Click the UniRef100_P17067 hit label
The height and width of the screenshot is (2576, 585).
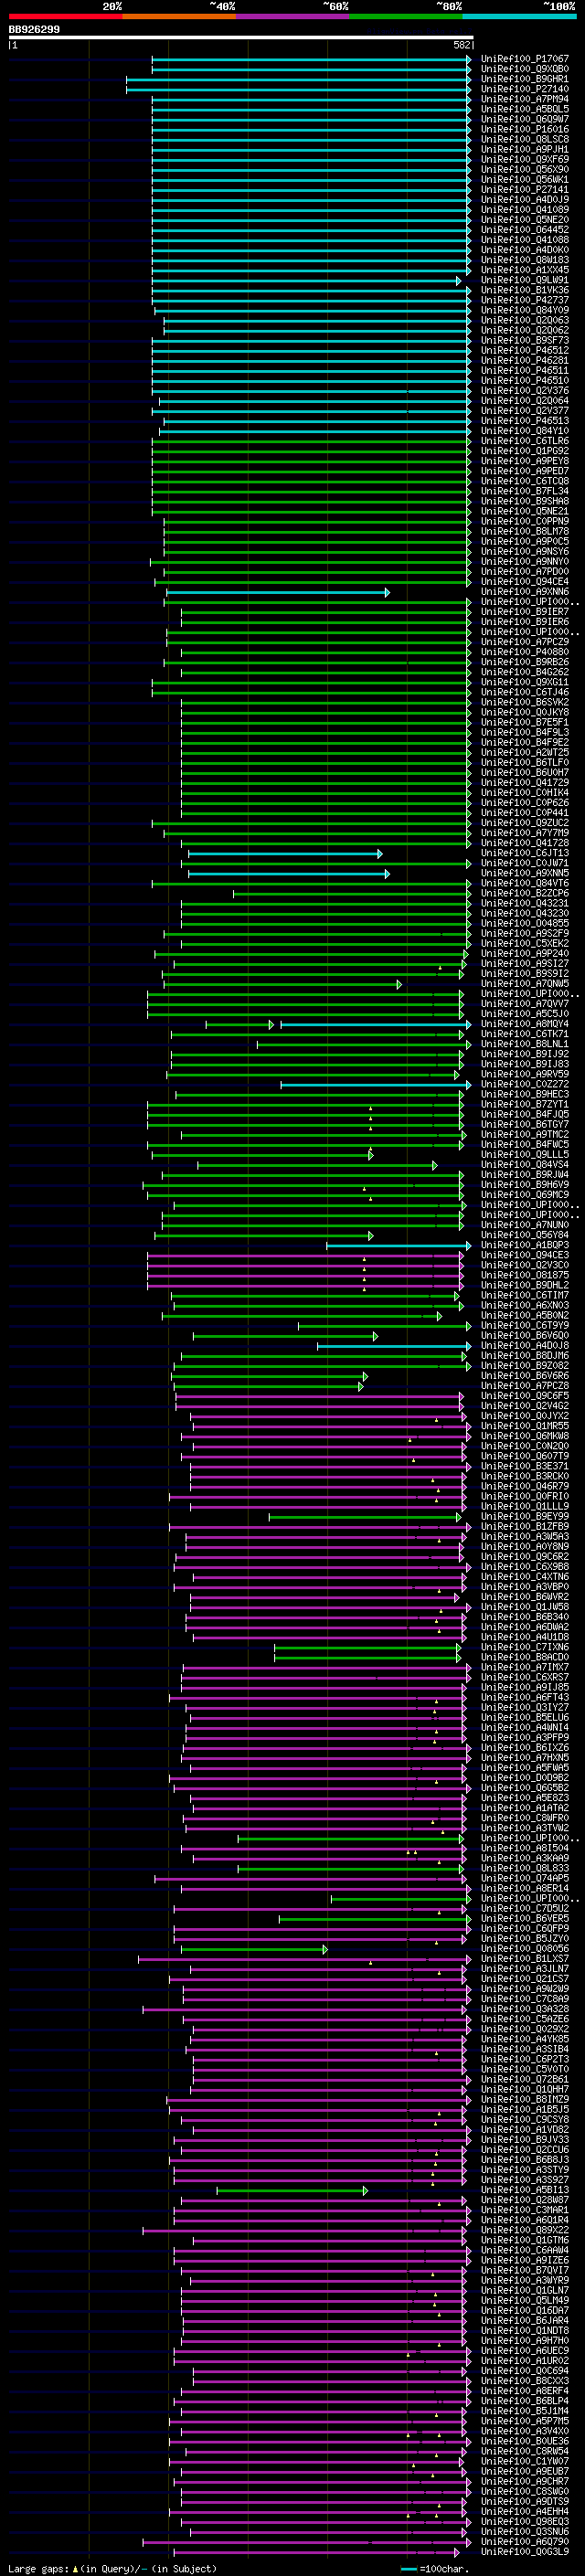(525, 59)
